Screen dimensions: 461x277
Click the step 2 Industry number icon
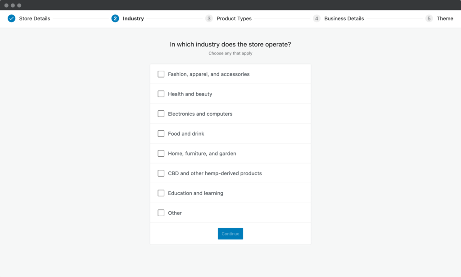point(115,18)
